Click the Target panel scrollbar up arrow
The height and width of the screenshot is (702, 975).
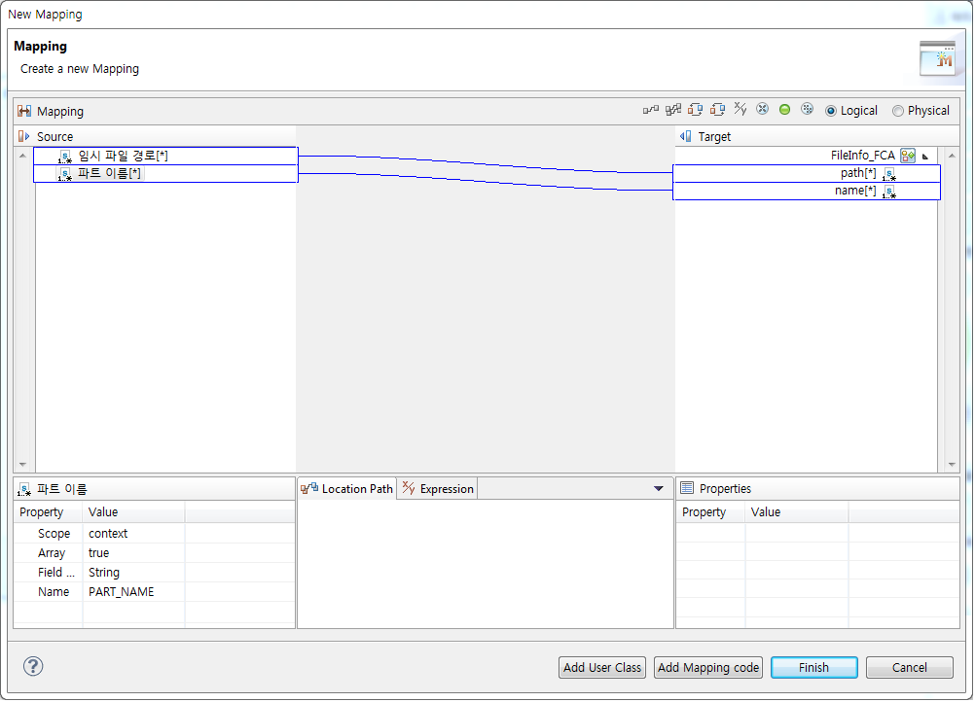coord(952,154)
